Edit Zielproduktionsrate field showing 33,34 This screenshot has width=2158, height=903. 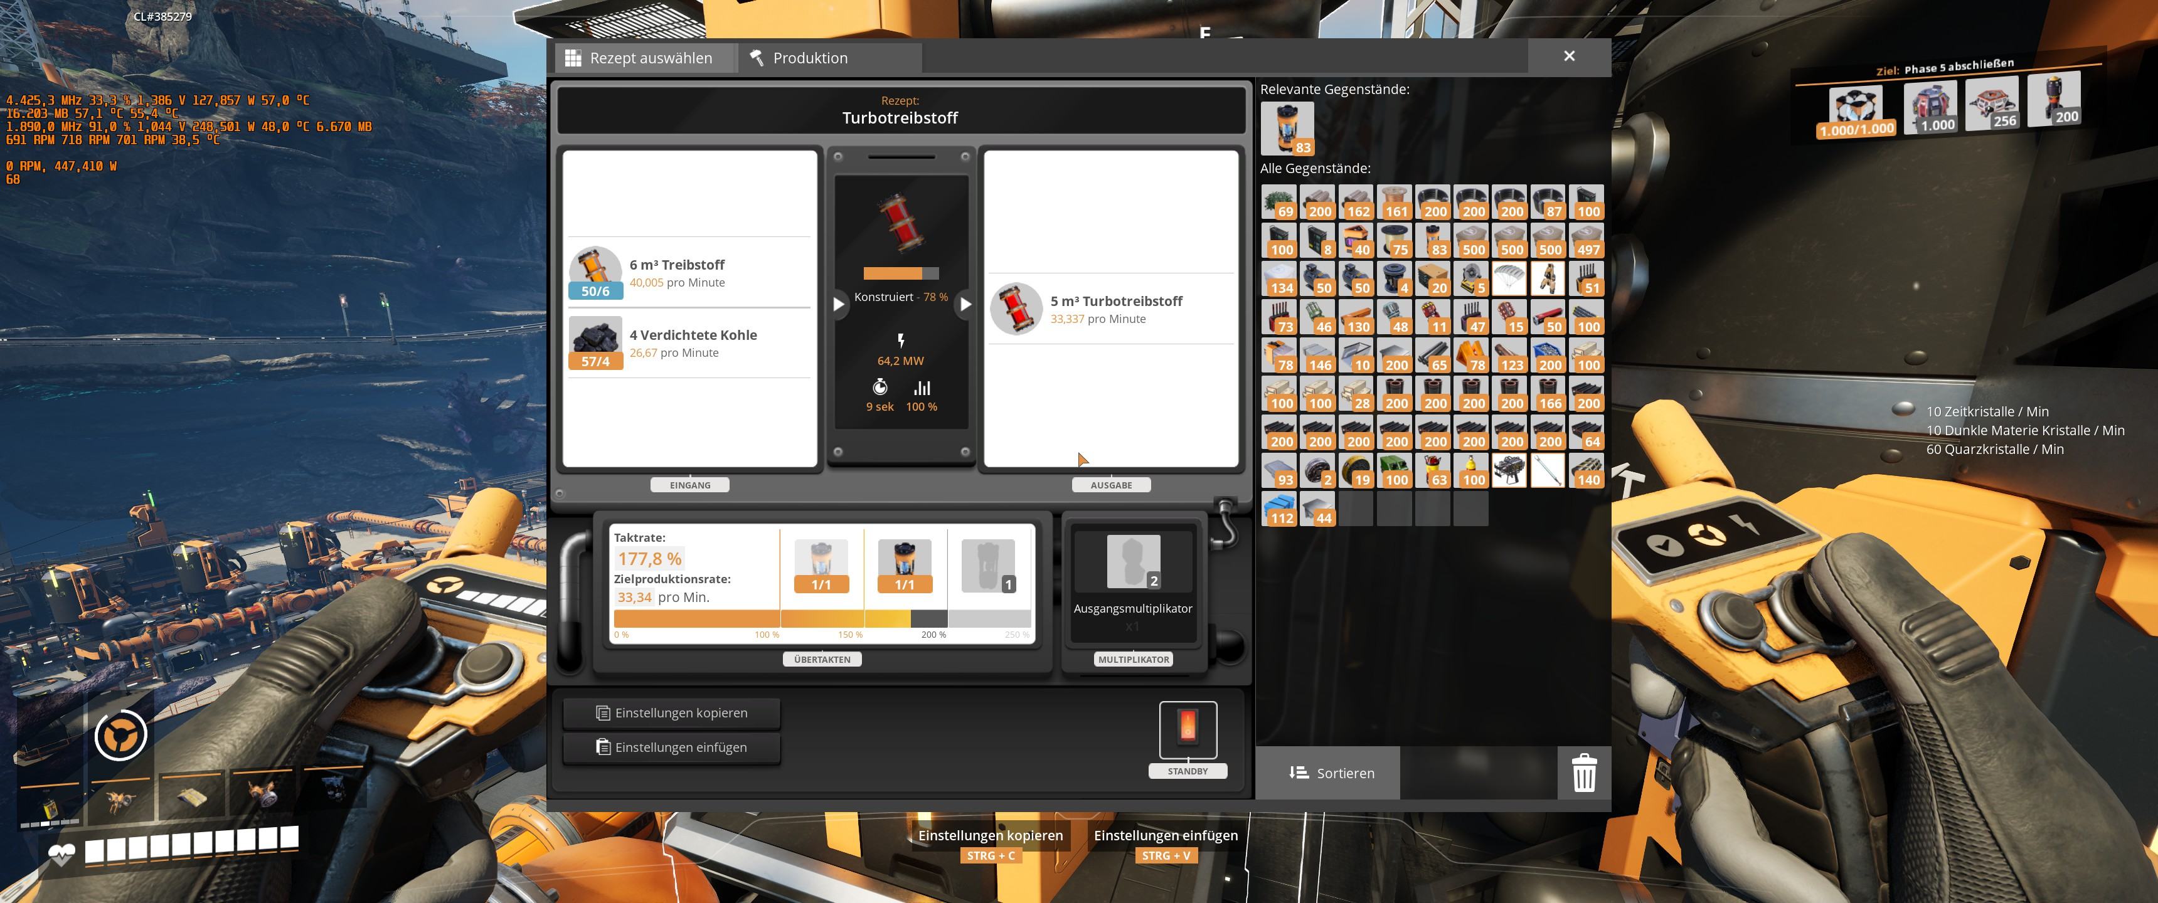tap(634, 597)
